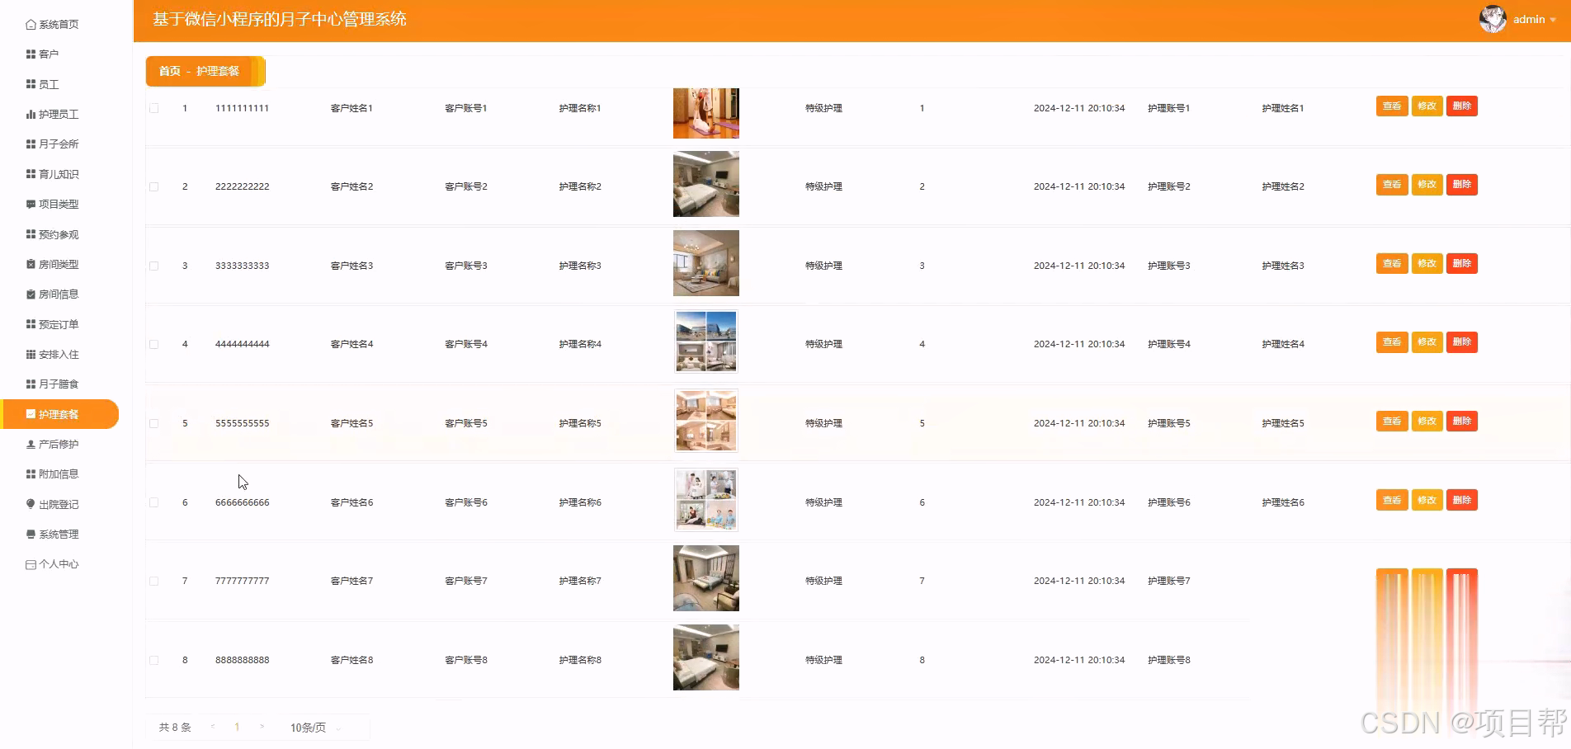Click 删除 for row 护理名称3
The height and width of the screenshot is (749, 1571).
1462,263
